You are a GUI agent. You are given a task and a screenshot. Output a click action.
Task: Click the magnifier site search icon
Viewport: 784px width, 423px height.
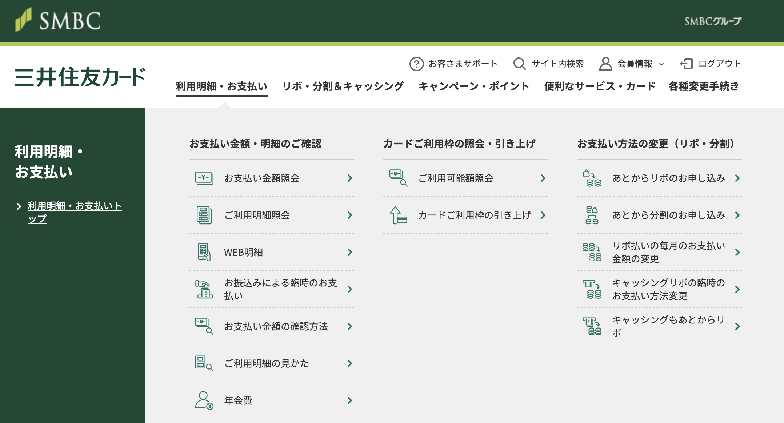click(519, 64)
